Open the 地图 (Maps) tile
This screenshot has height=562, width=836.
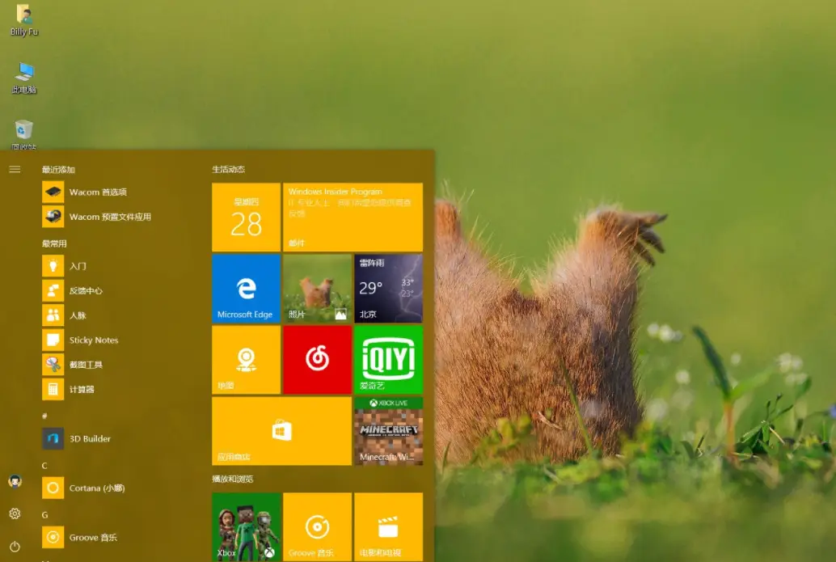click(246, 360)
